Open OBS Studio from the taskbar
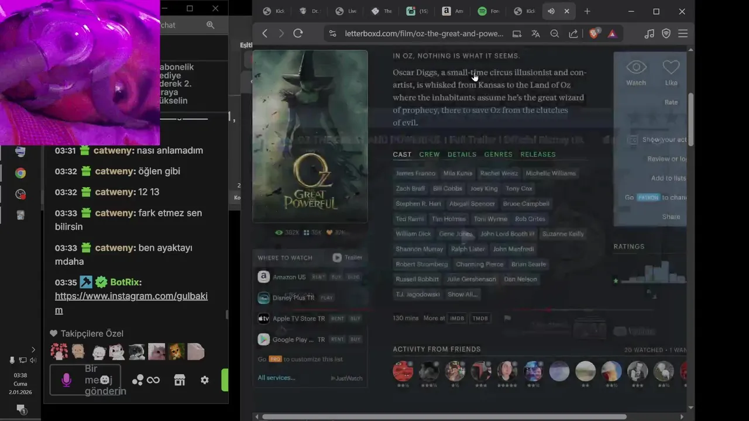 [x=20, y=194]
